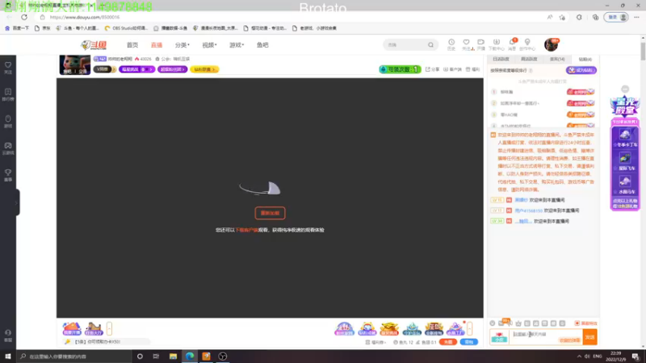The height and width of the screenshot is (363, 646).
Task: Click the star palace banner
Action: pyautogui.click(x=625, y=106)
